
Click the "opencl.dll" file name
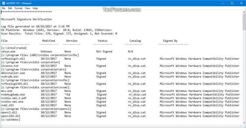[x=9, y=113]
